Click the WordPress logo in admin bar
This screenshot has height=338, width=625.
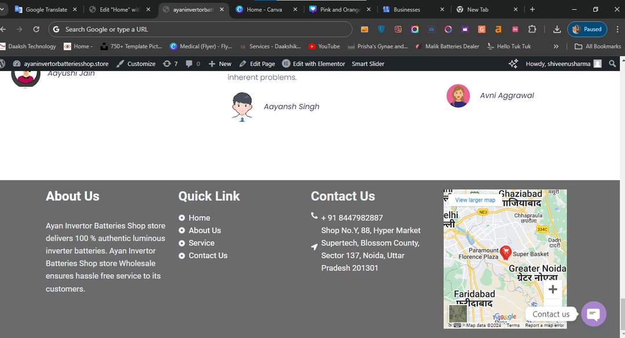pos(3,64)
